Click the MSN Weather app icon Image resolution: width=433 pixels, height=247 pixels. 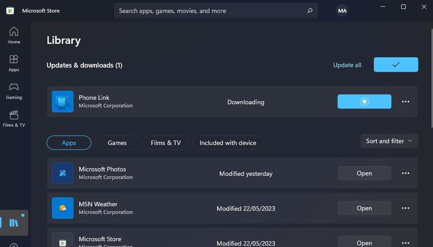(63, 208)
